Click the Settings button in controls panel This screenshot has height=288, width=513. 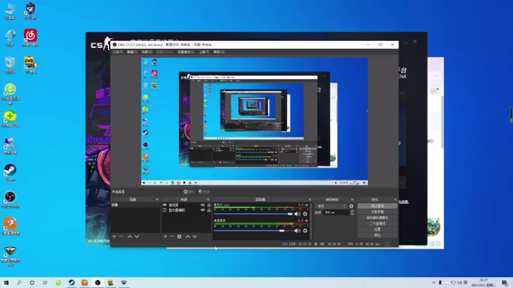pos(377,230)
